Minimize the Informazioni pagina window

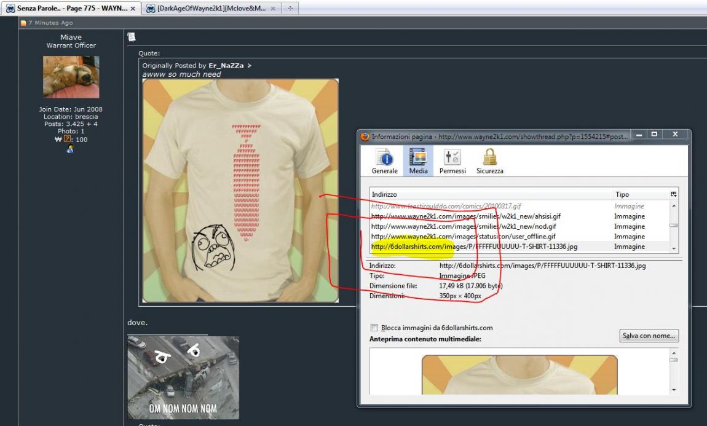click(639, 135)
